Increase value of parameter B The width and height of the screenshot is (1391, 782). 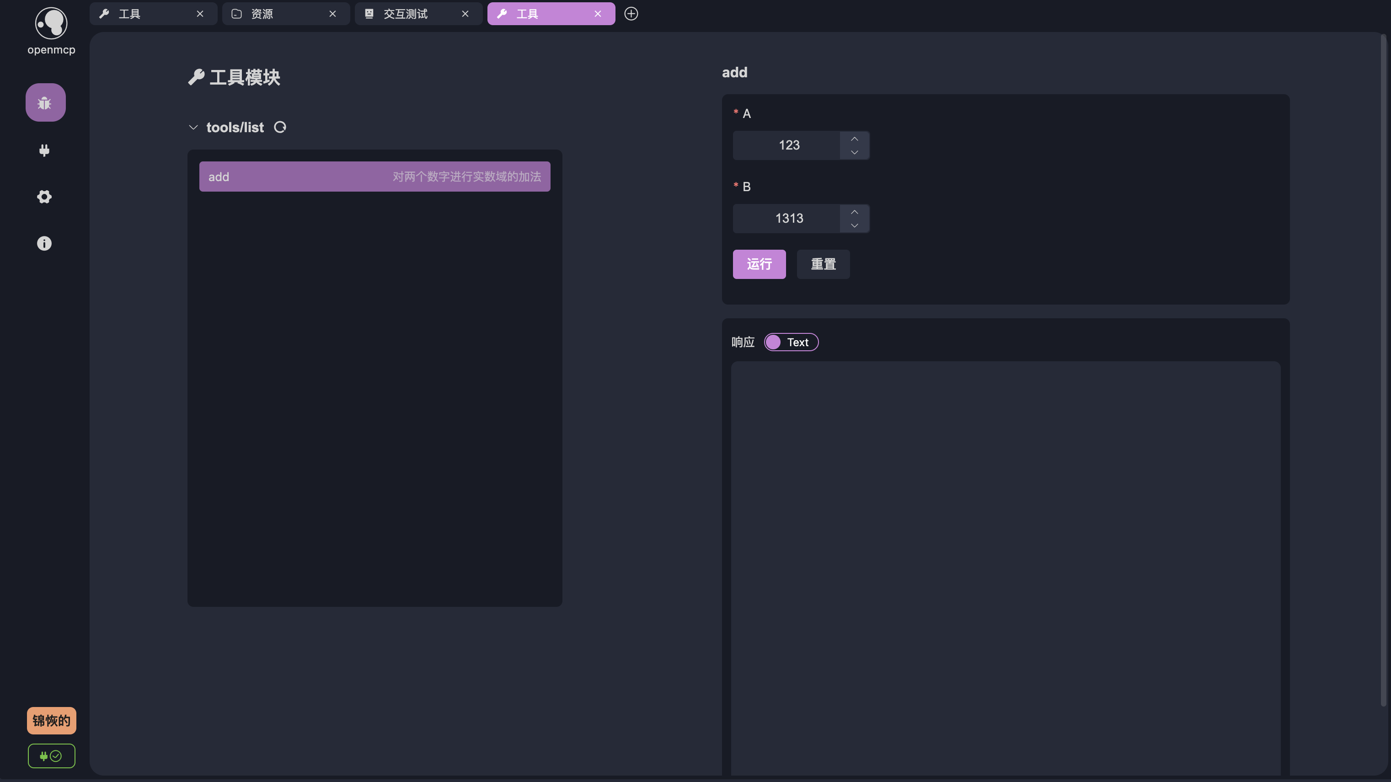(x=854, y=212)
